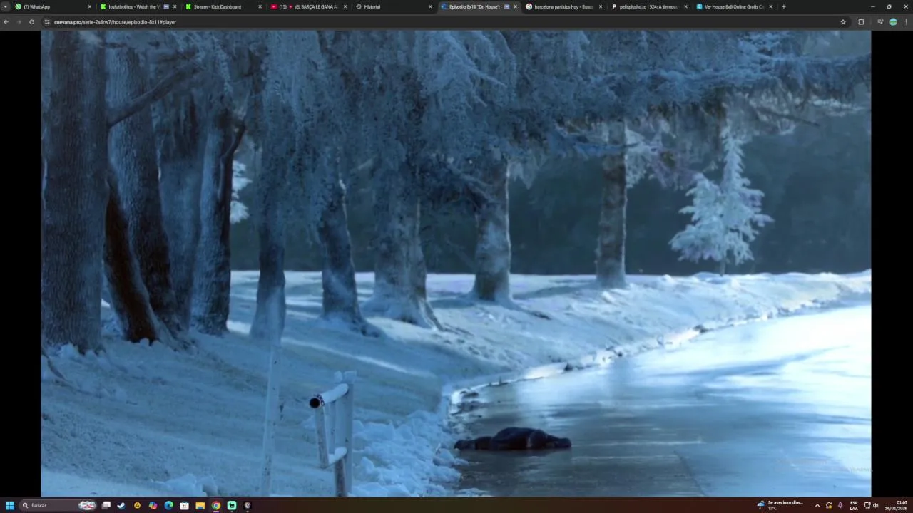Screen dimensions: 913x513
Task: Open the Chrome extensions menu
Action: [861, 22]
